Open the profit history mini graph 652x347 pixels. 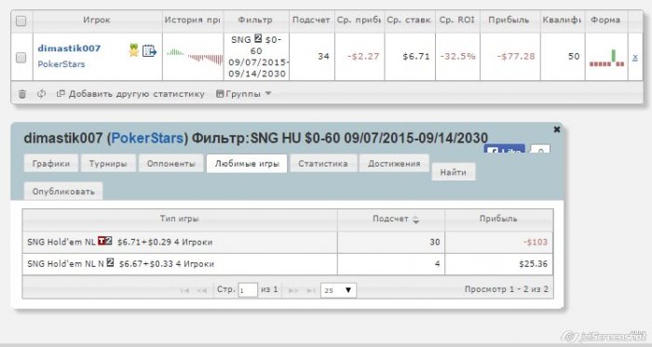coord(195,57)
